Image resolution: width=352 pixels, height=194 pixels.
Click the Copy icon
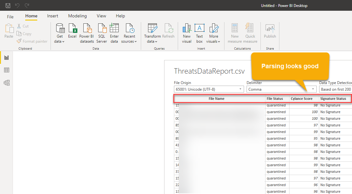tap(19, 34)
